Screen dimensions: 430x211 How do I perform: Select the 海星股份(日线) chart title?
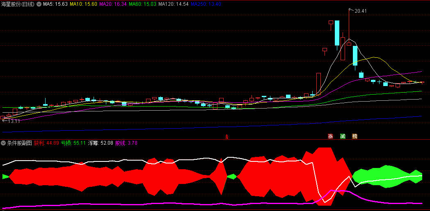coord(18,4)
